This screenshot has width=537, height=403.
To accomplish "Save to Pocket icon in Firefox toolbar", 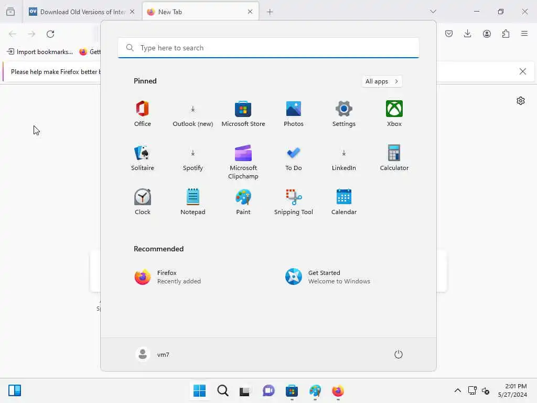I will (x=449, y=34).
